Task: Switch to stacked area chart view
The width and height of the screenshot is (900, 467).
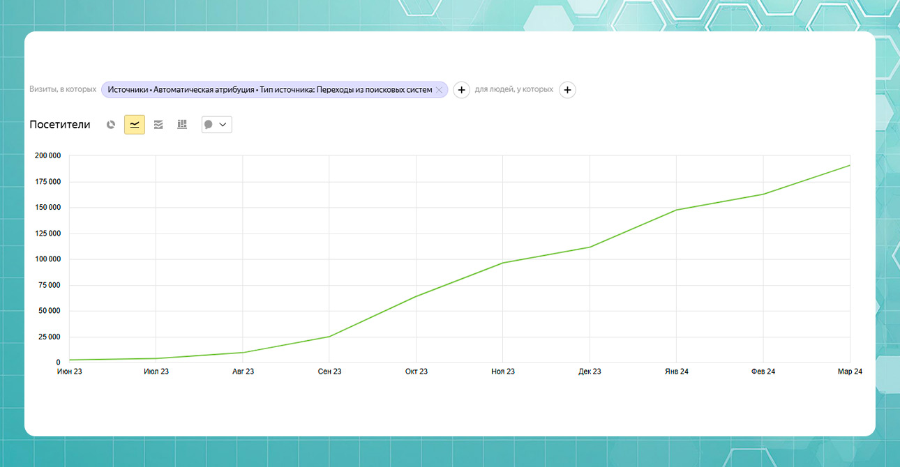Action: point(158,125)
